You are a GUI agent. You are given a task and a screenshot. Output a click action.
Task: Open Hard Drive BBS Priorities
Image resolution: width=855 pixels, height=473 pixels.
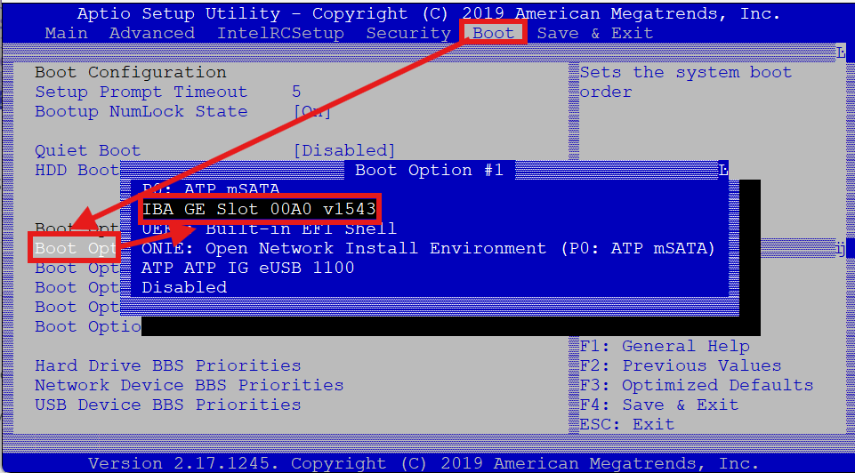[x=167, y=365]
